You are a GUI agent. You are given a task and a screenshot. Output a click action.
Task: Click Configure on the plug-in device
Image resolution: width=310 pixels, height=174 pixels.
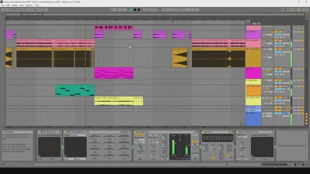tap(124, 132)
